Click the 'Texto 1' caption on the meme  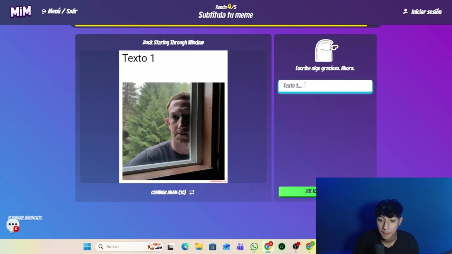coord(138,58)
